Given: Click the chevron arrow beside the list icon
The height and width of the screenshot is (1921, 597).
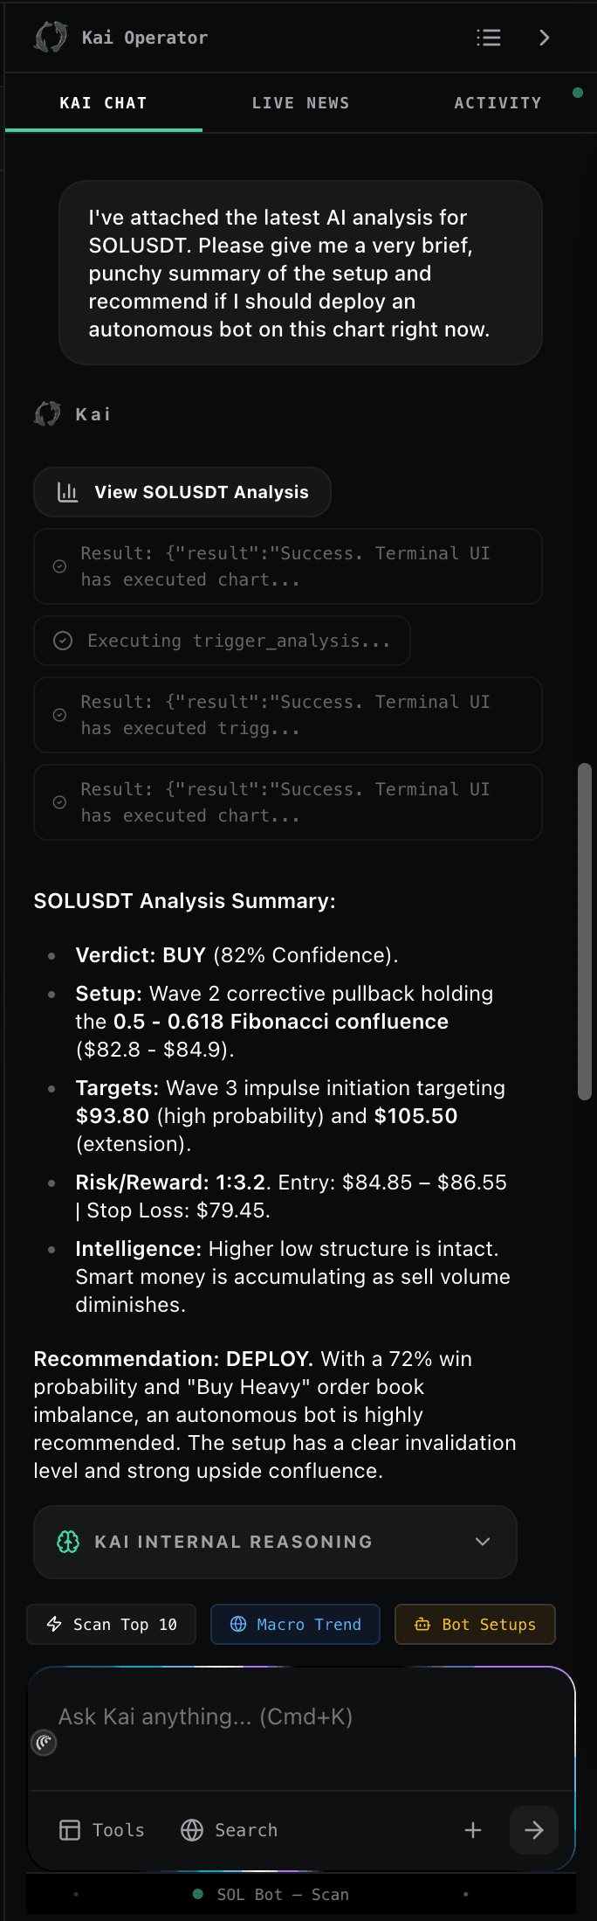Looking at the screenshot, I should click(545, 38).
